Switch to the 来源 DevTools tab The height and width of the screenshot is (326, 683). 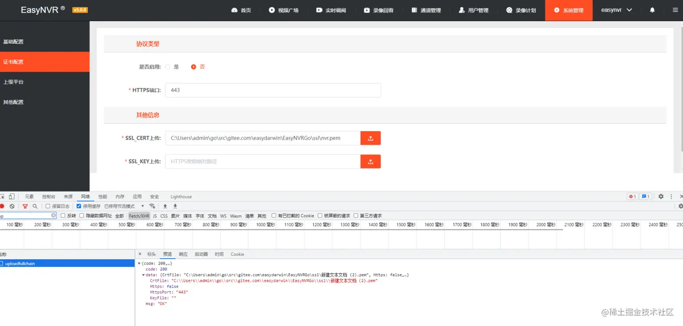click(68, 196)
